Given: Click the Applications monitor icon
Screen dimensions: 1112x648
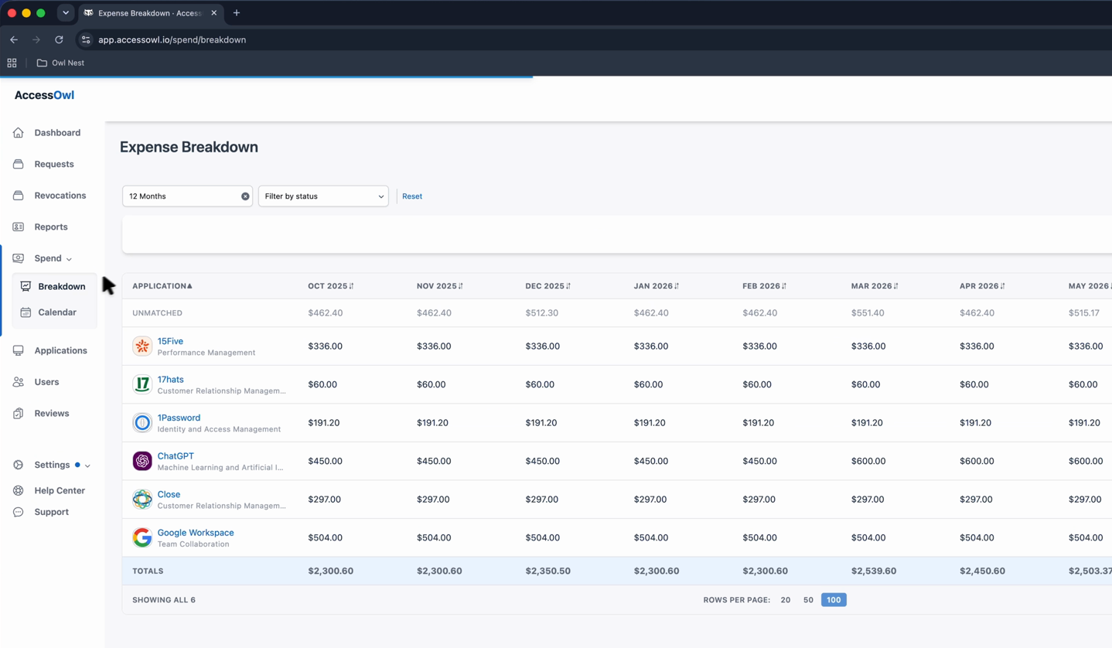Looking at the screenshot, I should coord(19,350).
